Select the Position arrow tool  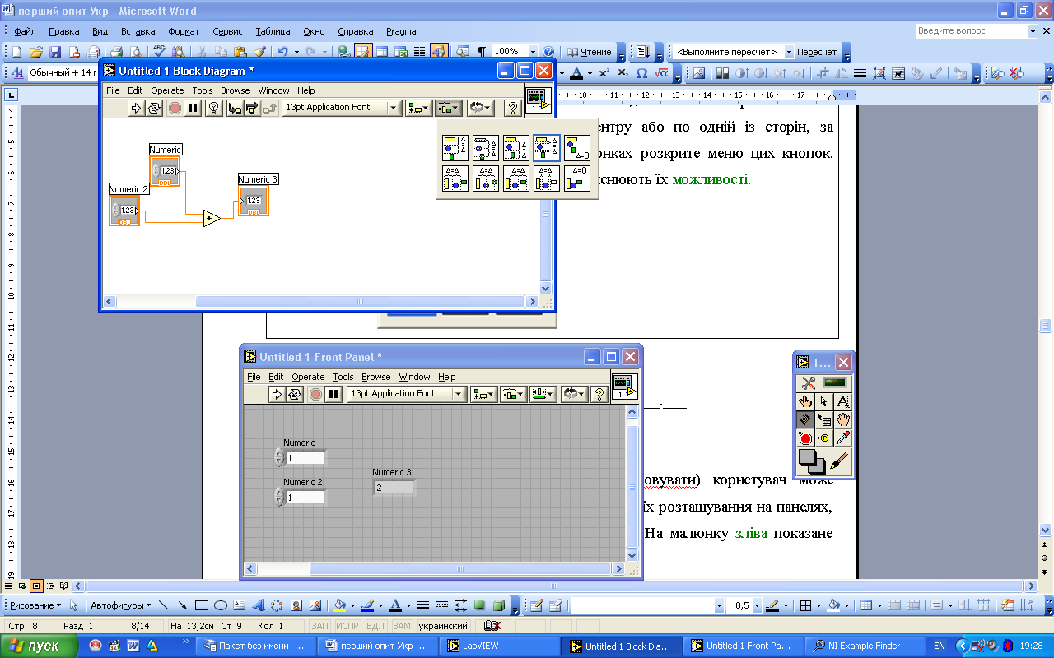click(x=824, y=401)
